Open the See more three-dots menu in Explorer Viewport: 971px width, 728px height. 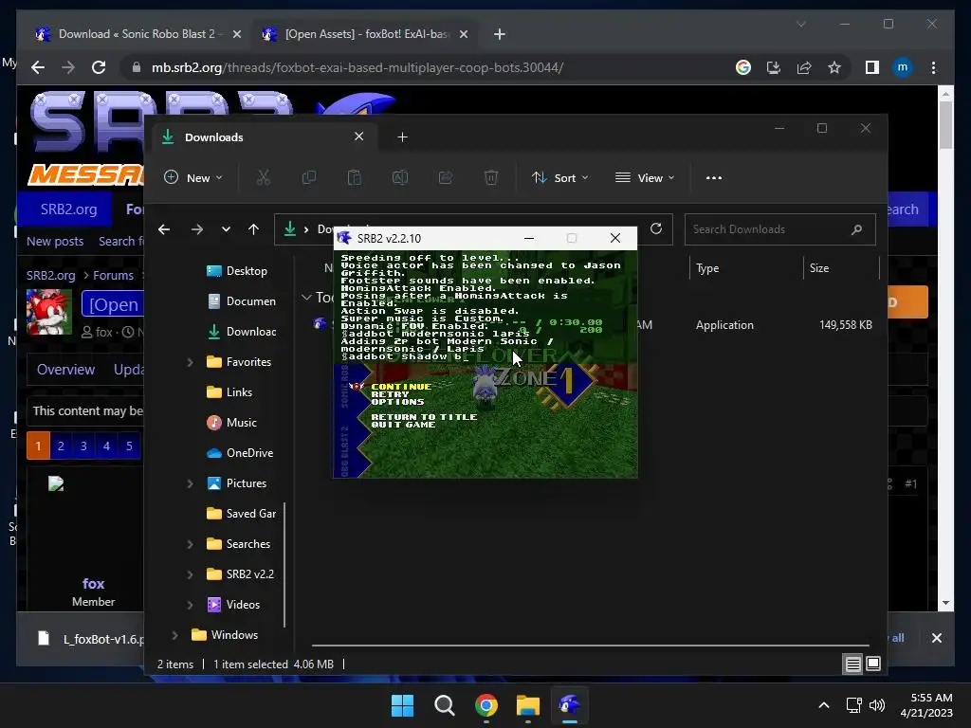(x=713, y=177)
